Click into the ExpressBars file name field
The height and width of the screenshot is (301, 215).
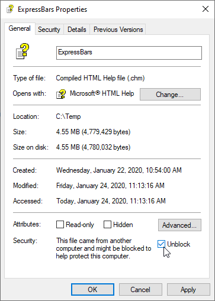pyautogui.click(x=129, y=53)
